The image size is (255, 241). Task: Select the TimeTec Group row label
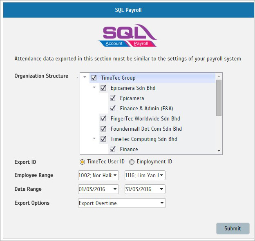[118, 78]
